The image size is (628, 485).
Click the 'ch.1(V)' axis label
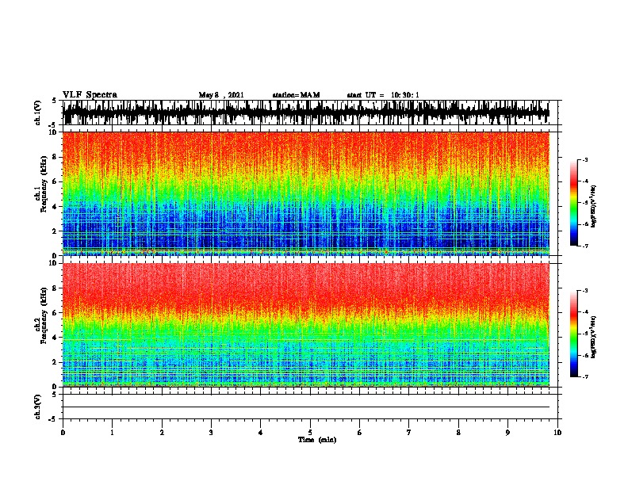(x=38, y=113)
